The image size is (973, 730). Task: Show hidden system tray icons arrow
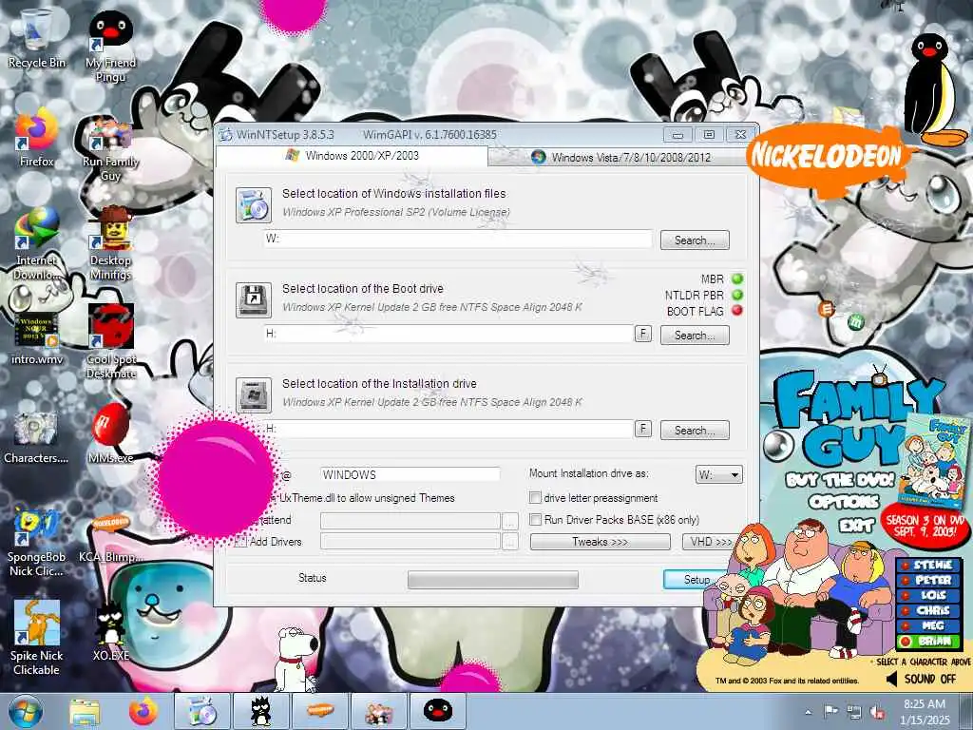tap(808, 712)
